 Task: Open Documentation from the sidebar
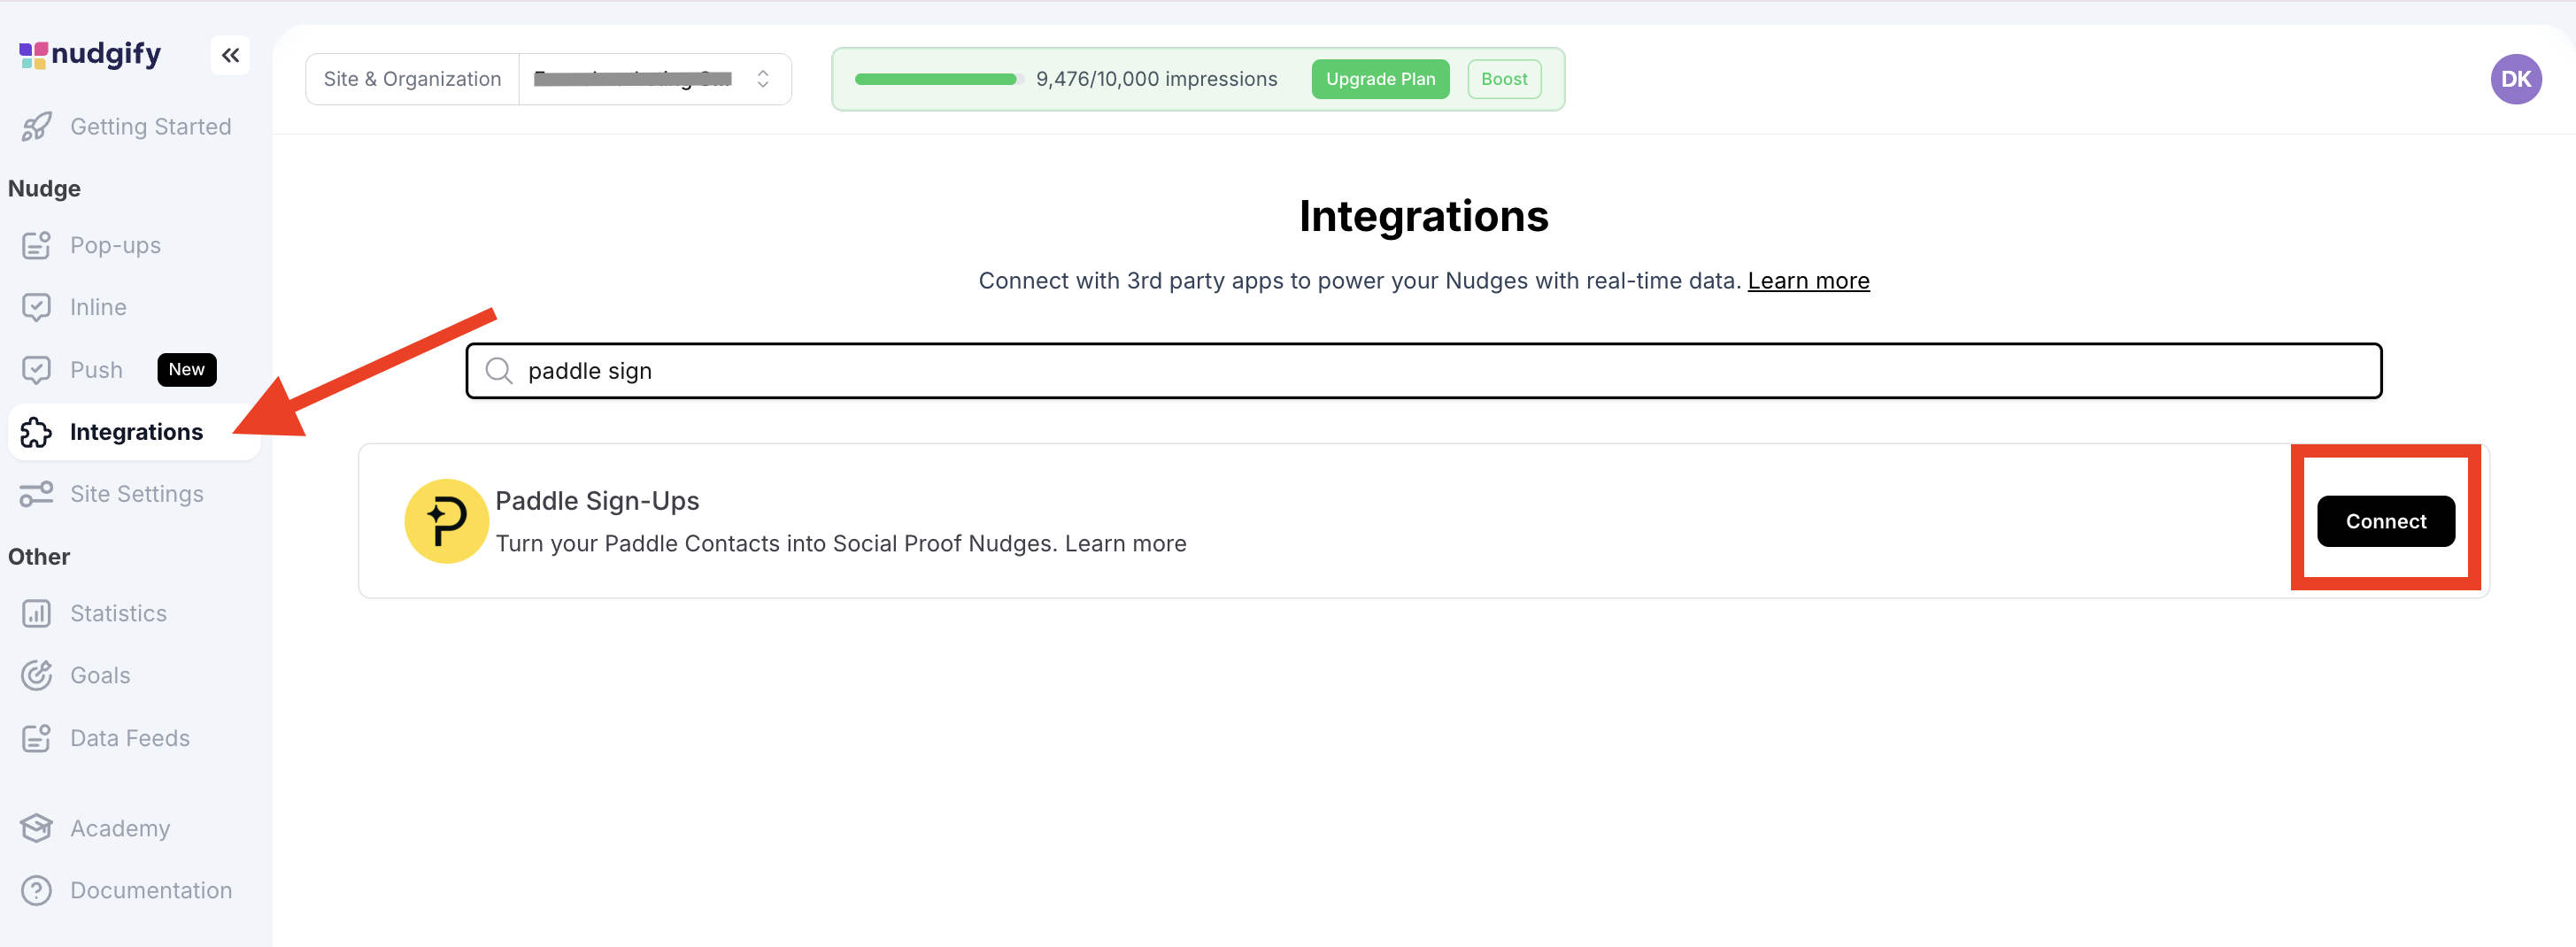click(151, 891)
